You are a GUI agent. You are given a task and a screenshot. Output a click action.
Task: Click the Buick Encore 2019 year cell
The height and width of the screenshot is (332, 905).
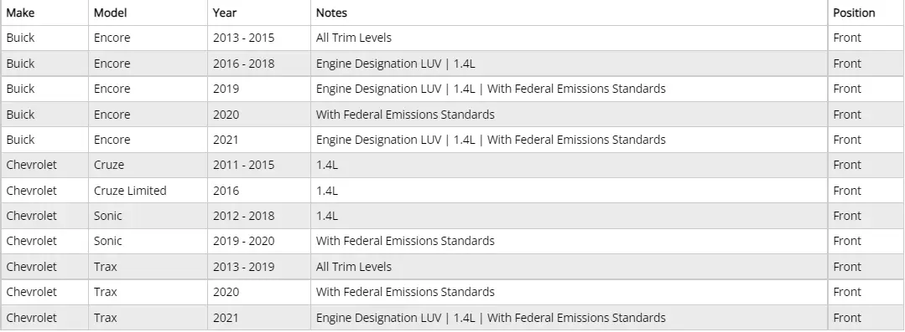point(259,89)
